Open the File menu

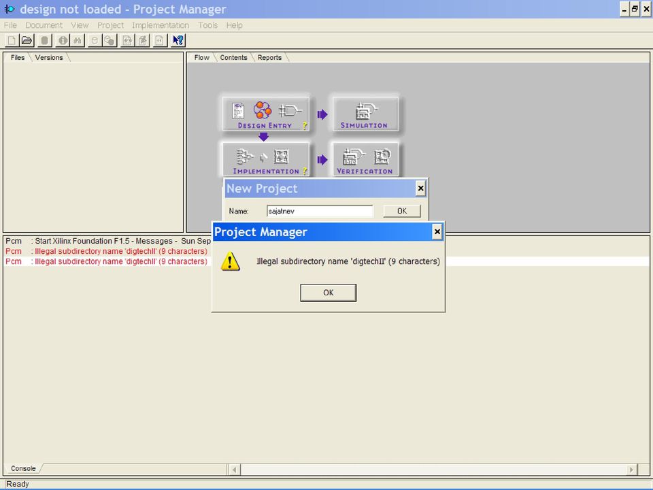coord(10,25)
